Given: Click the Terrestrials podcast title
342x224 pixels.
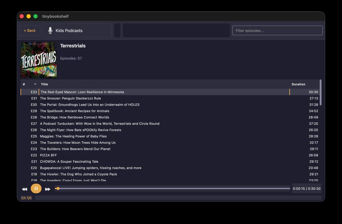Looking at the screenshot, I should (73, 46).
